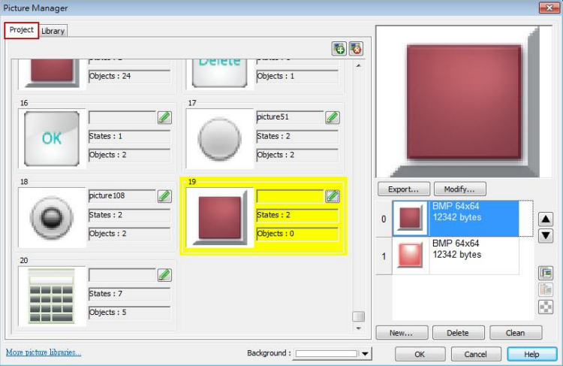Switch to the Project tab
Viewport: 563px width, 366px height.
(x=22, y=30)
